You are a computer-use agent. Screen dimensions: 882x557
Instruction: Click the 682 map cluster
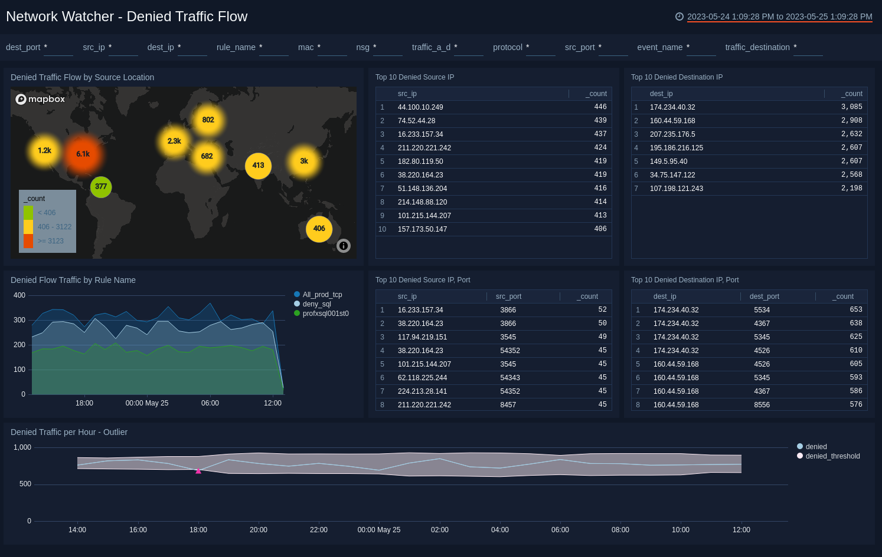207,156
